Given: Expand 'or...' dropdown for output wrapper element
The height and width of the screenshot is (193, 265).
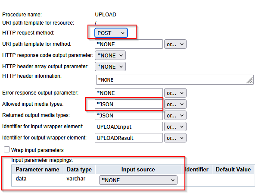Looking at the screenshot, I should point(175,138).
